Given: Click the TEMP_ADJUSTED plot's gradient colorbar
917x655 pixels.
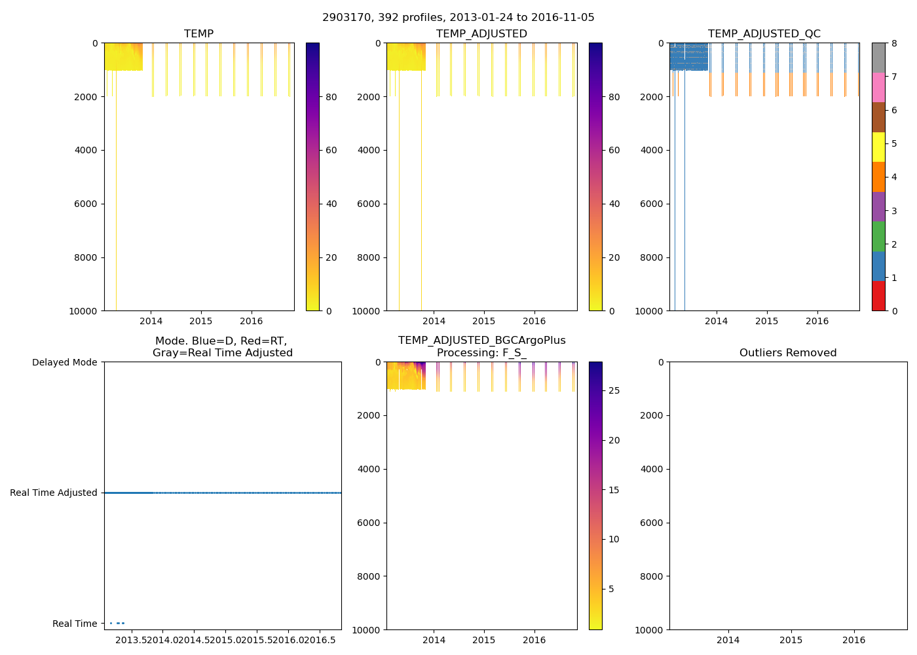Looking at the screenshot, I should coord(595,177).
